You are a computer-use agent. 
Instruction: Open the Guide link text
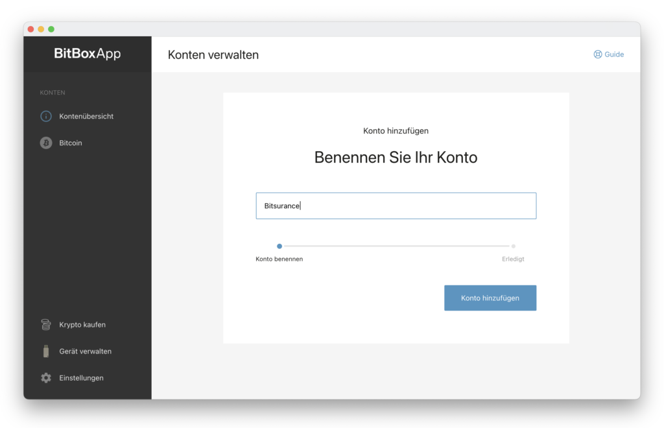click(614, 54)
